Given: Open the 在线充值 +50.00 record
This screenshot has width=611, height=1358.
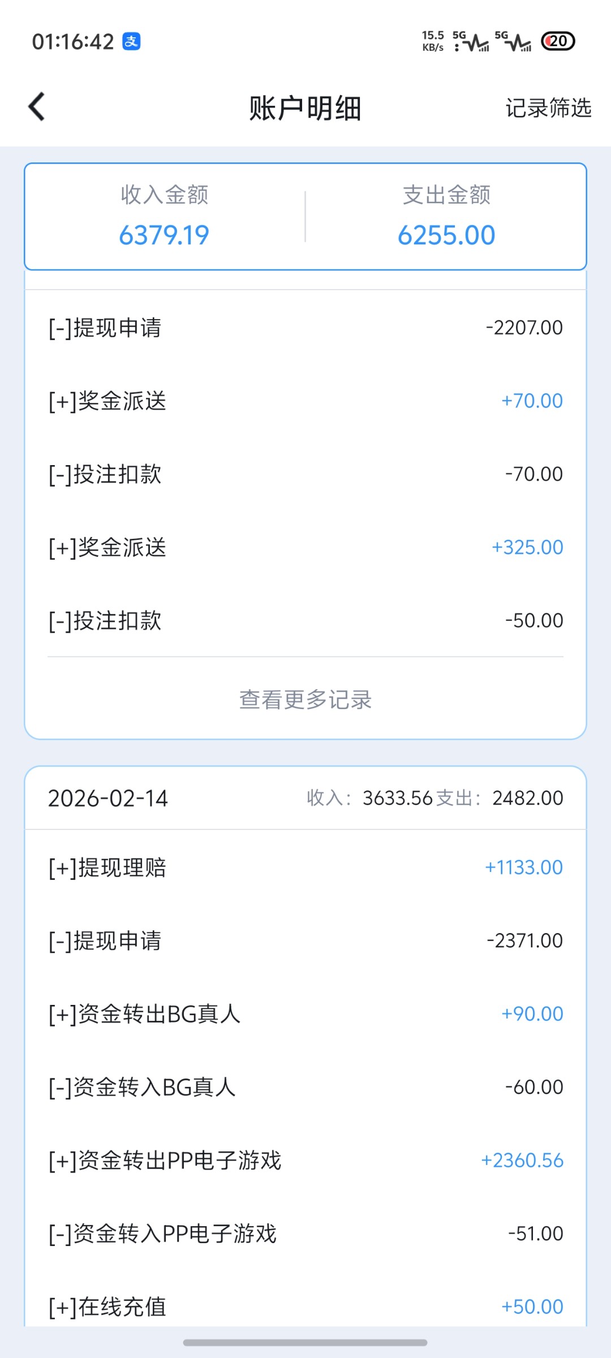Looking at the screenshot, I should coord(305,1307).
